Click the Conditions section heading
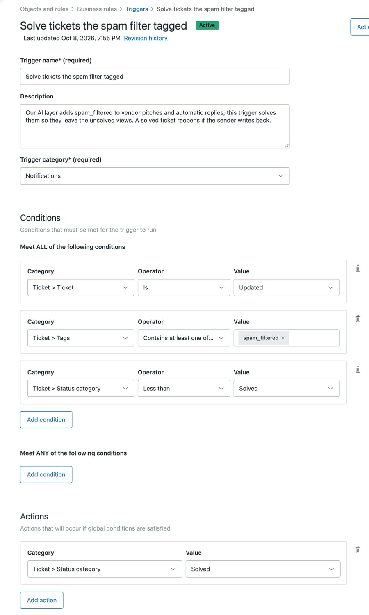 pos(40,218)
